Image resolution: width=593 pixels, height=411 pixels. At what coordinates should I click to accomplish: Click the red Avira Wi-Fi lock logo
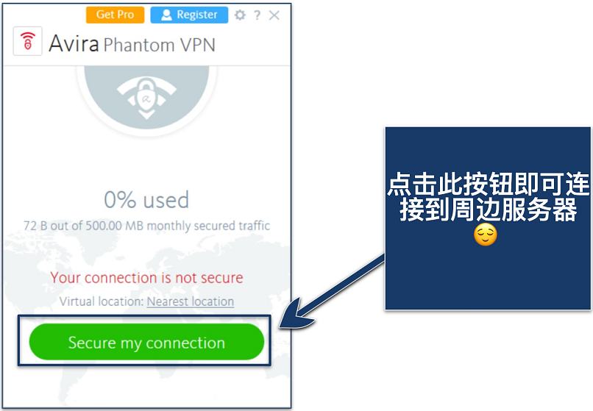[x=28, y=41]
